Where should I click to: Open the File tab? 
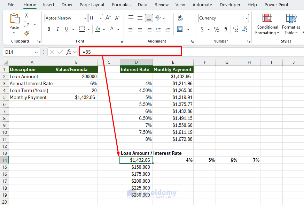pyautogui.click(x=11, y=5)
